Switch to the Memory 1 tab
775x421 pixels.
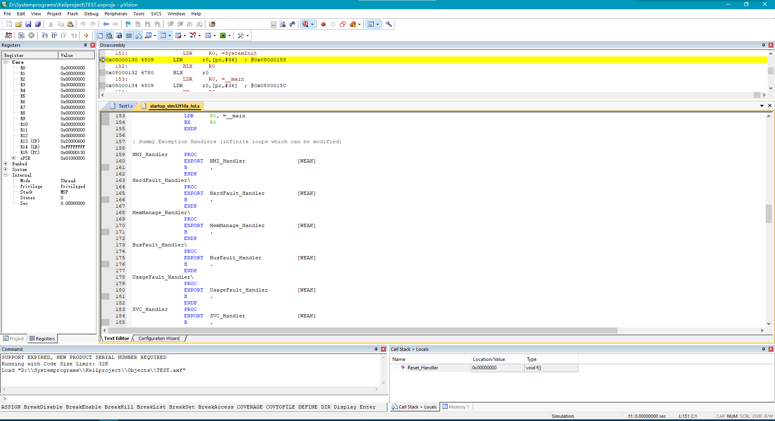[456, 407]
